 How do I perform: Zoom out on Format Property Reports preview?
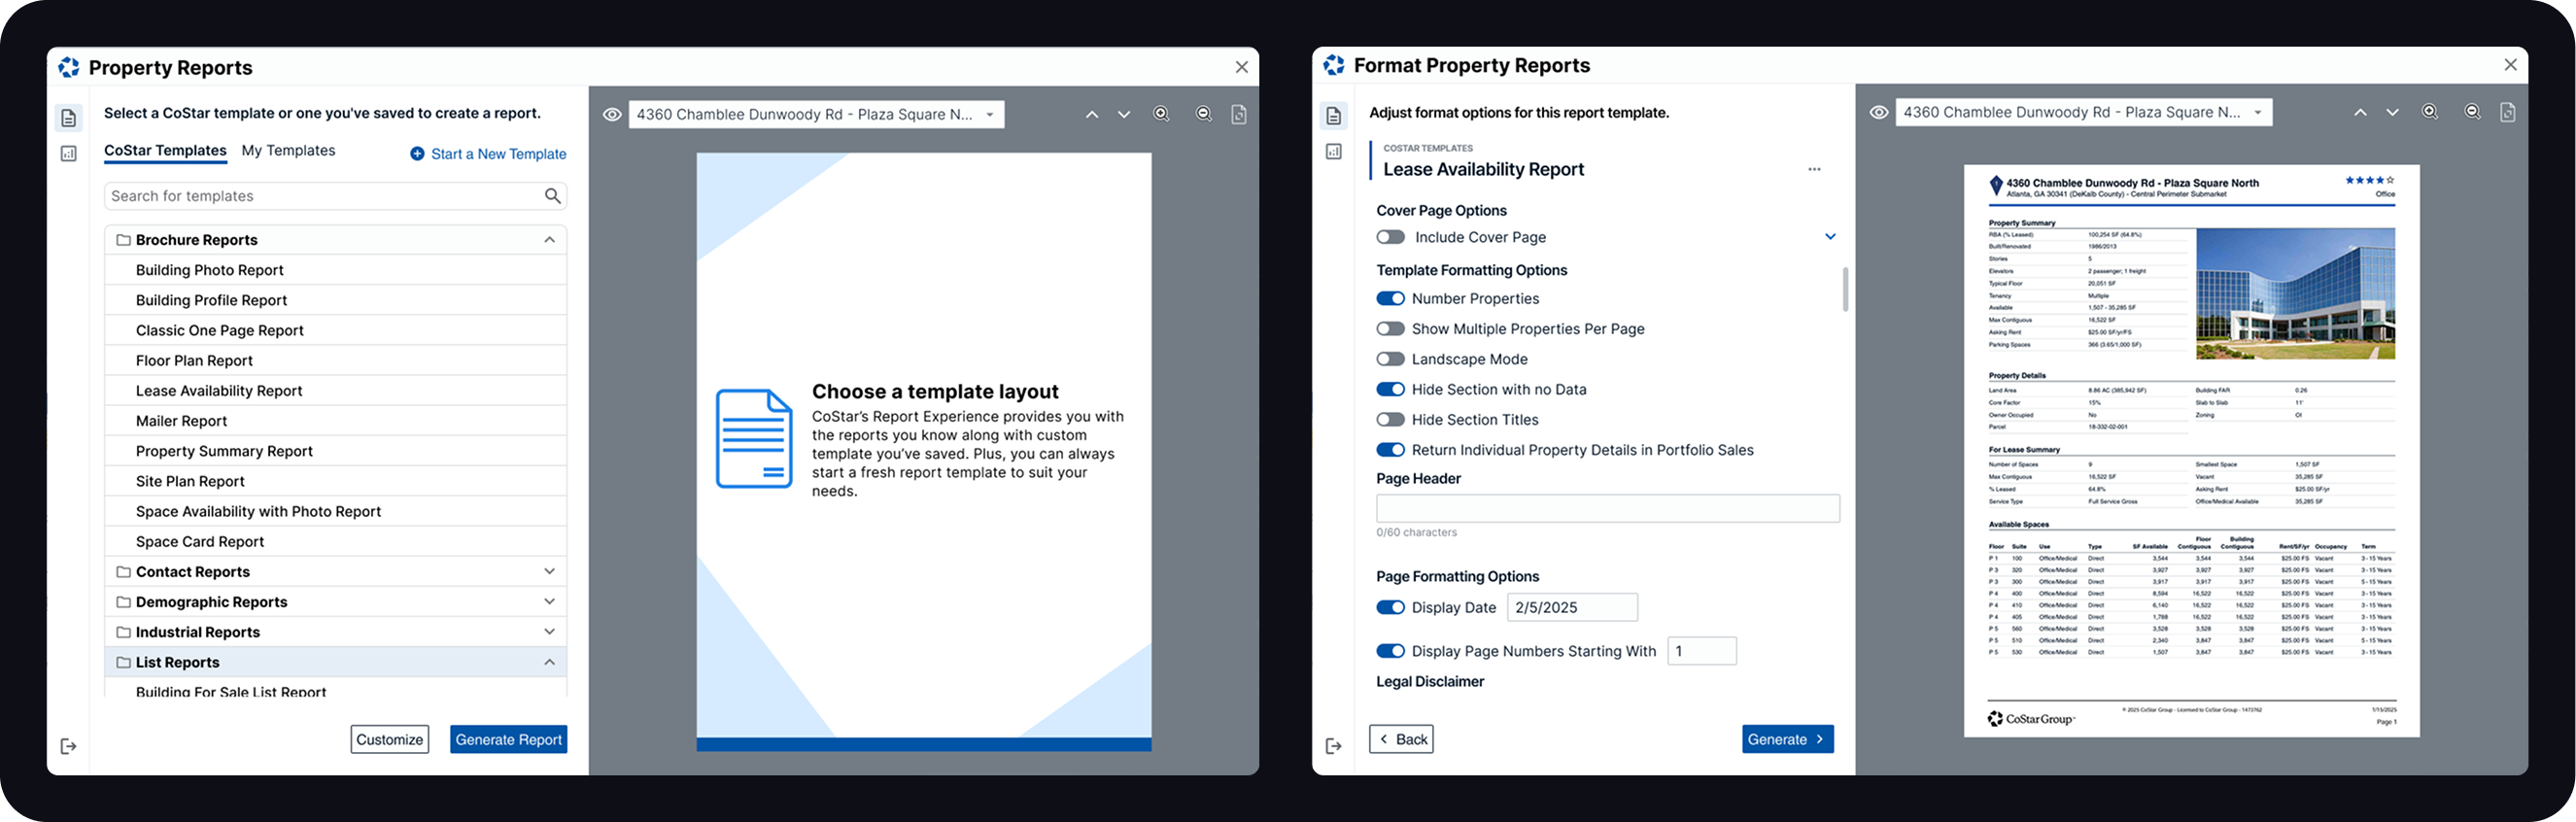point(2473,112)
